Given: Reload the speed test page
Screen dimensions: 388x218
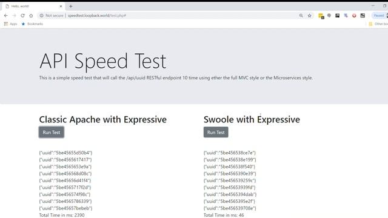Looking at the screenshot, I should pos(22,16).
